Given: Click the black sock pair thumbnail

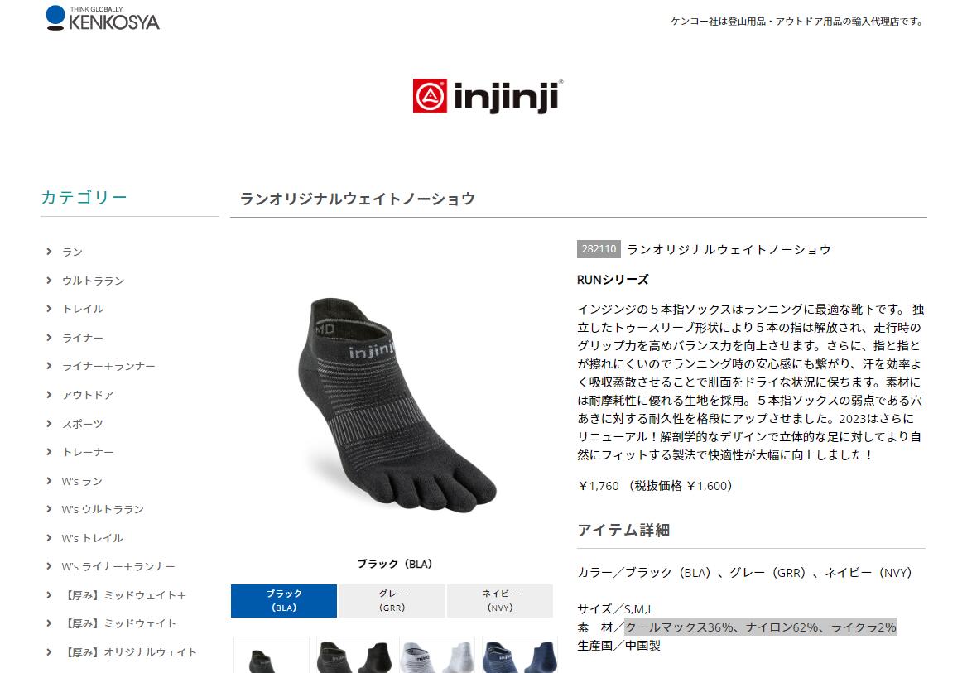Looking at the screenshot, I should [x=354, y=655].
